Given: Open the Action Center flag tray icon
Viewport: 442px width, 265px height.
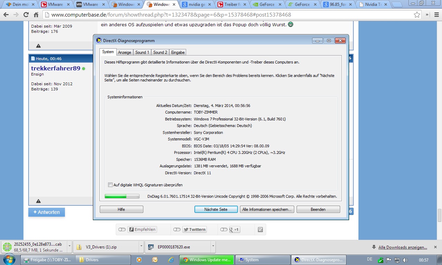Looking at the screenshot, I should click(x=389, y=260).
